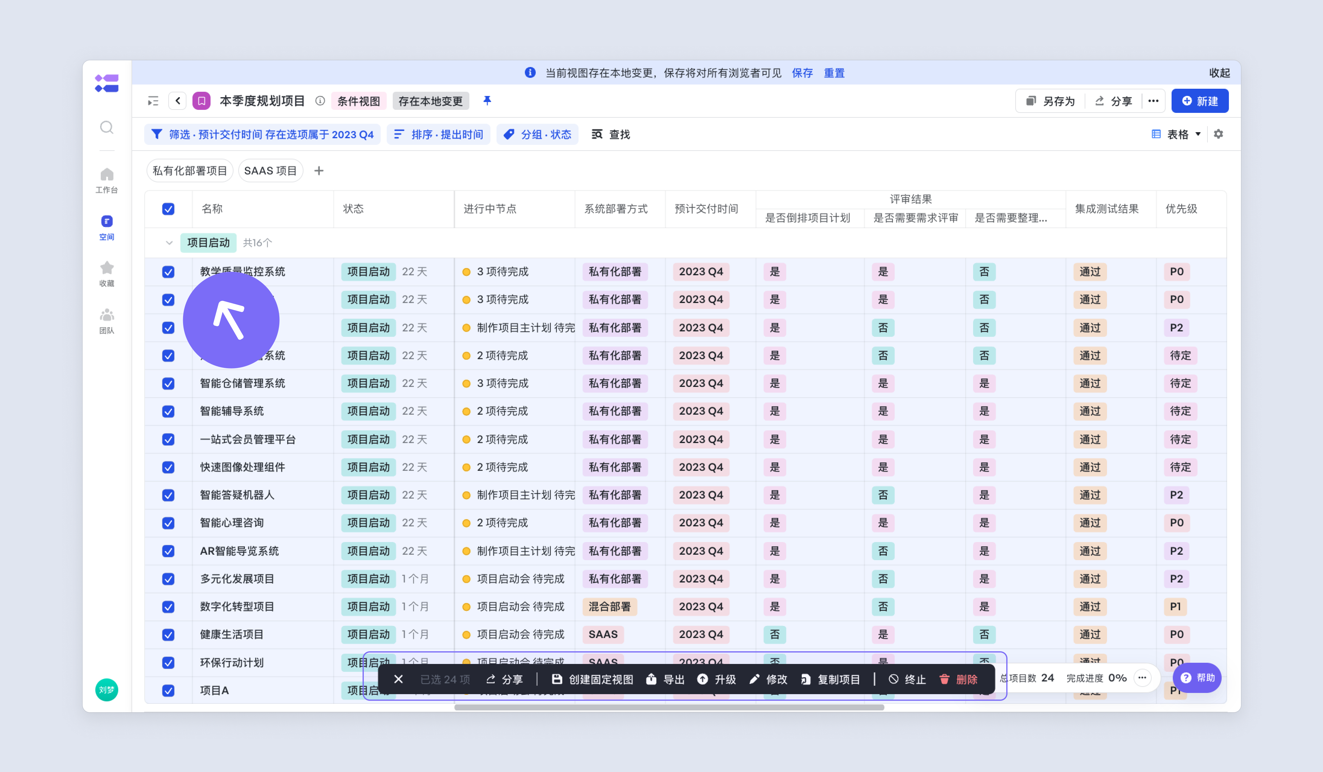Switch to the 私有化部署项目 tab
The width and height of the screenshot is (1323, 772).
pyautogui.click(x=189, y=171)
